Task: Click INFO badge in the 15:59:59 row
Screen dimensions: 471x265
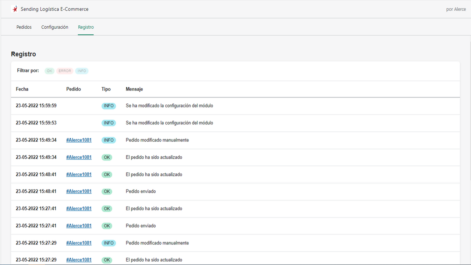Action: [109, 106]
